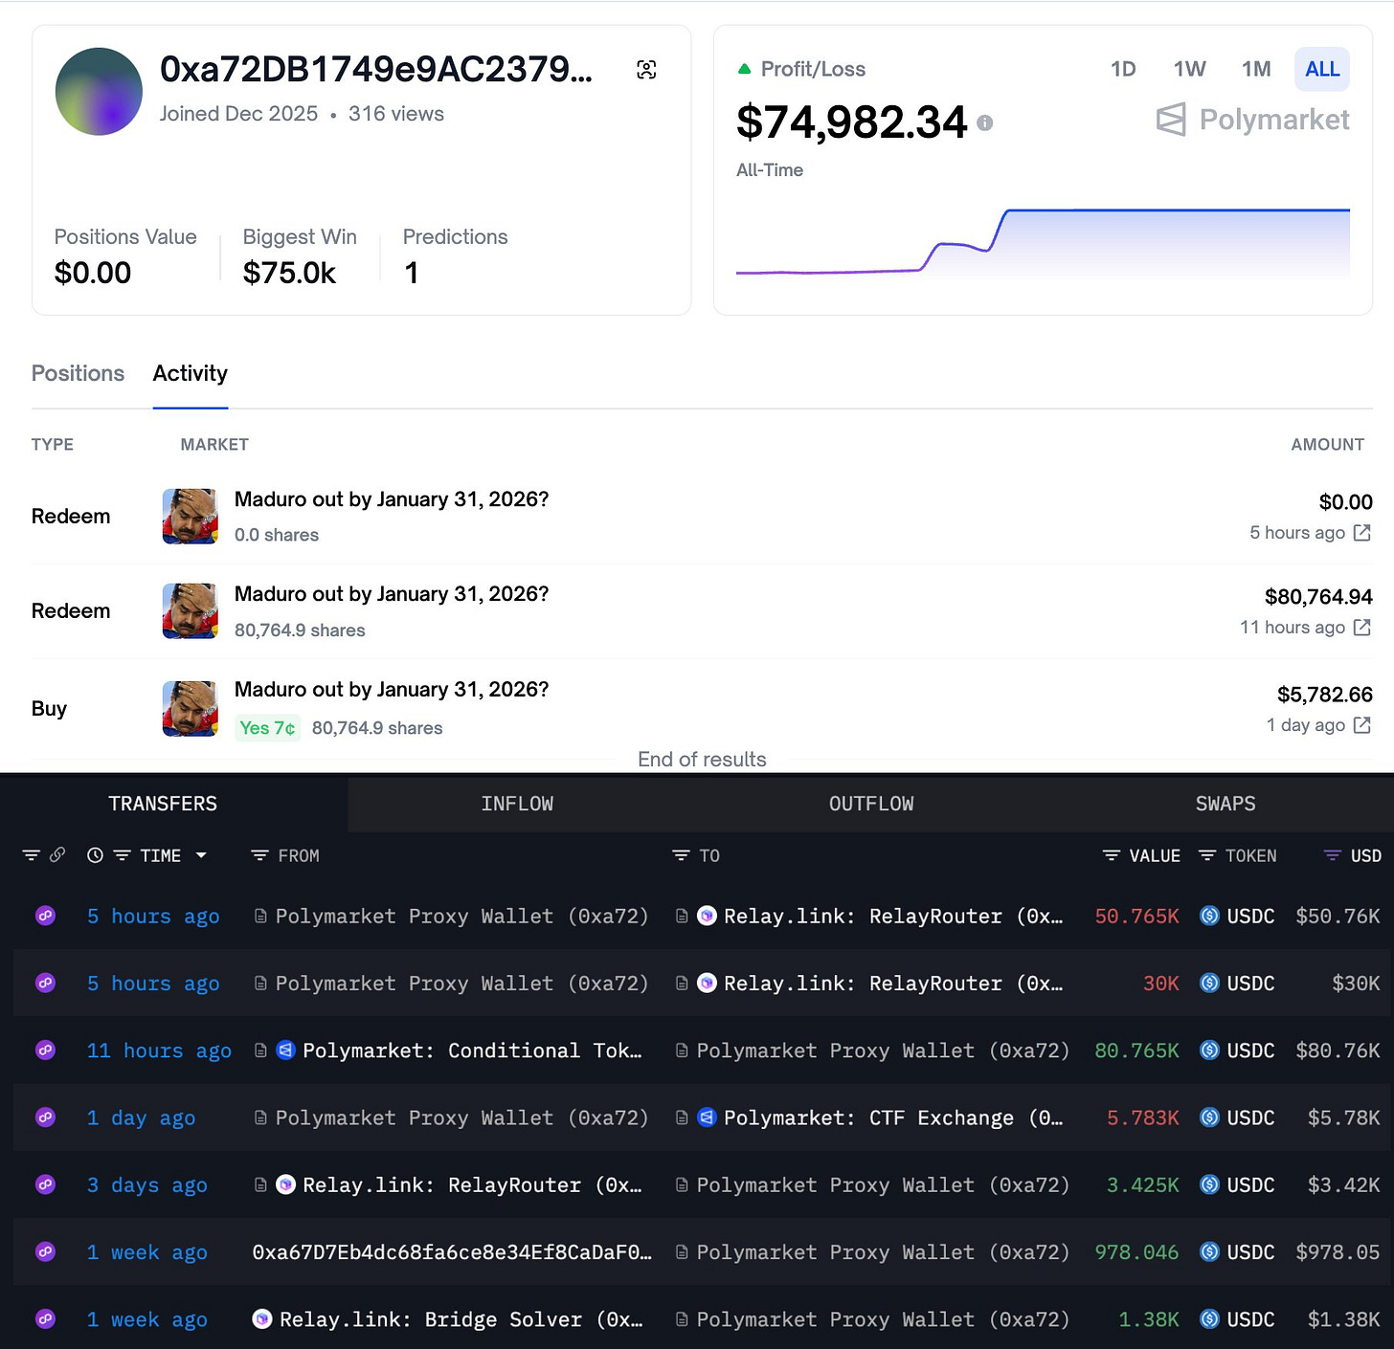
Task: Open the VALUE column filter
Action: 1112,855
